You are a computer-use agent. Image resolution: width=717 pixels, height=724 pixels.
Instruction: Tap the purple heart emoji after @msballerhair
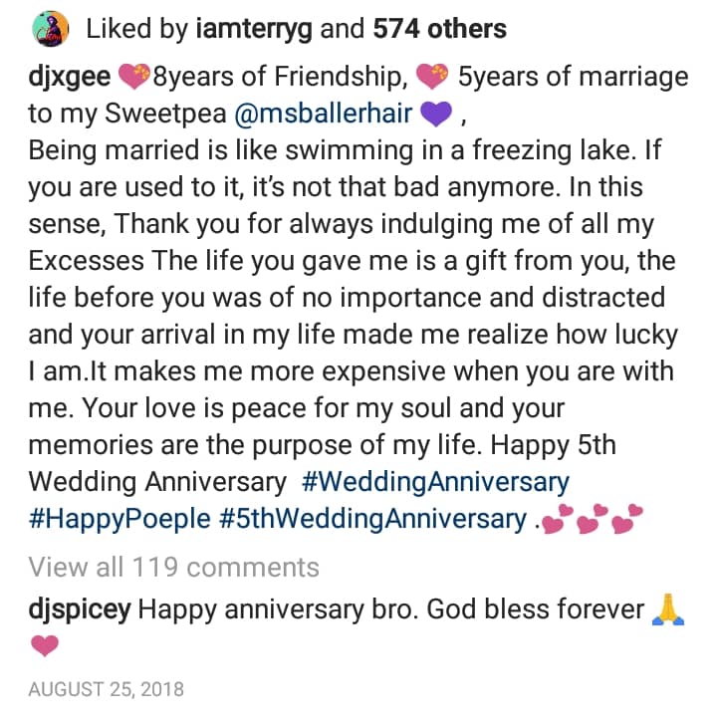tap(435, 115)
